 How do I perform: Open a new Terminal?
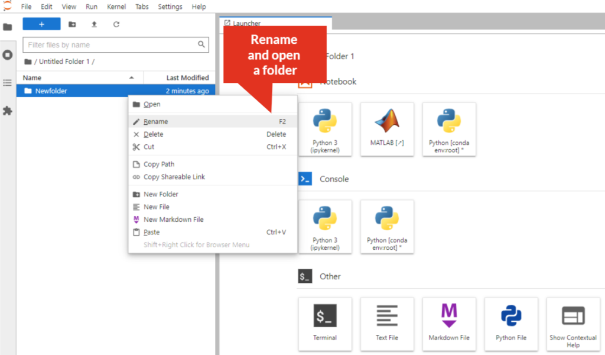click(x=325, y=324)
